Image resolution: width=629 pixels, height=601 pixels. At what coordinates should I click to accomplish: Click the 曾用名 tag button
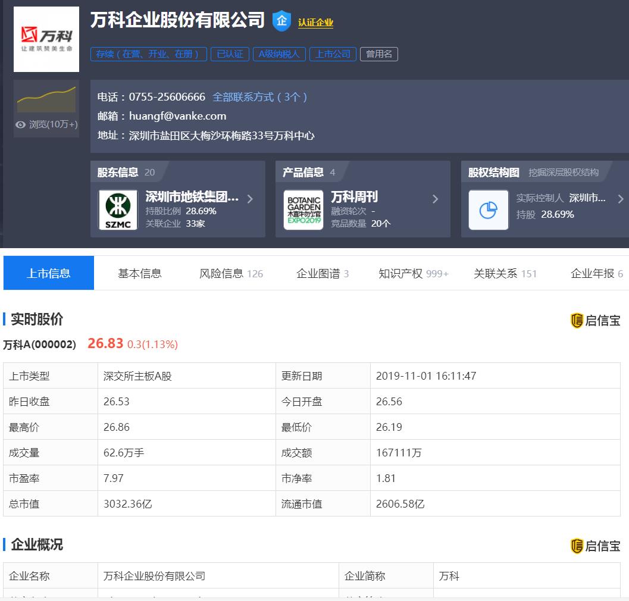coord(378,54)
